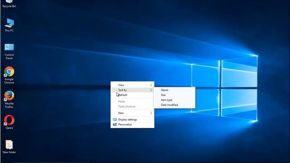
Task: Sort desktop icons by Name
Action: click(174, 90)
